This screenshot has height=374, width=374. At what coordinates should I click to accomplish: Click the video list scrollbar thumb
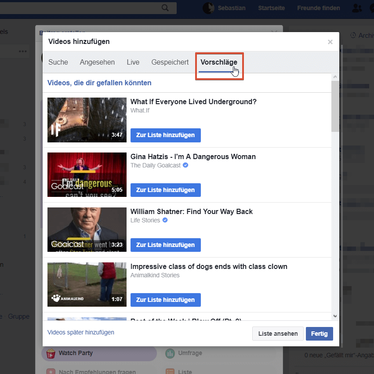point(335,106)
